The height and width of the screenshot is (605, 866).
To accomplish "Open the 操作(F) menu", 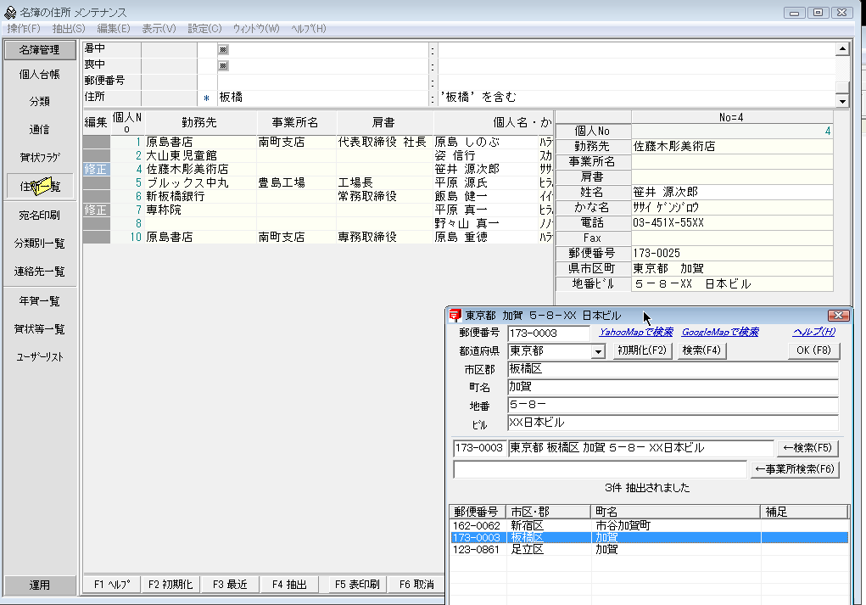I will [x=24, y=29].
